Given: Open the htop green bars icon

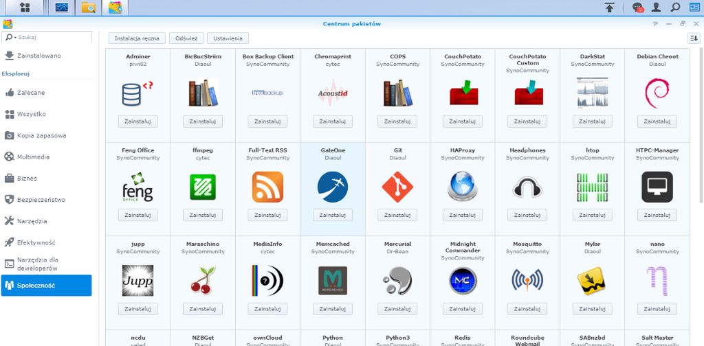Looking at the screenshot, I should (x=592, y=187).
